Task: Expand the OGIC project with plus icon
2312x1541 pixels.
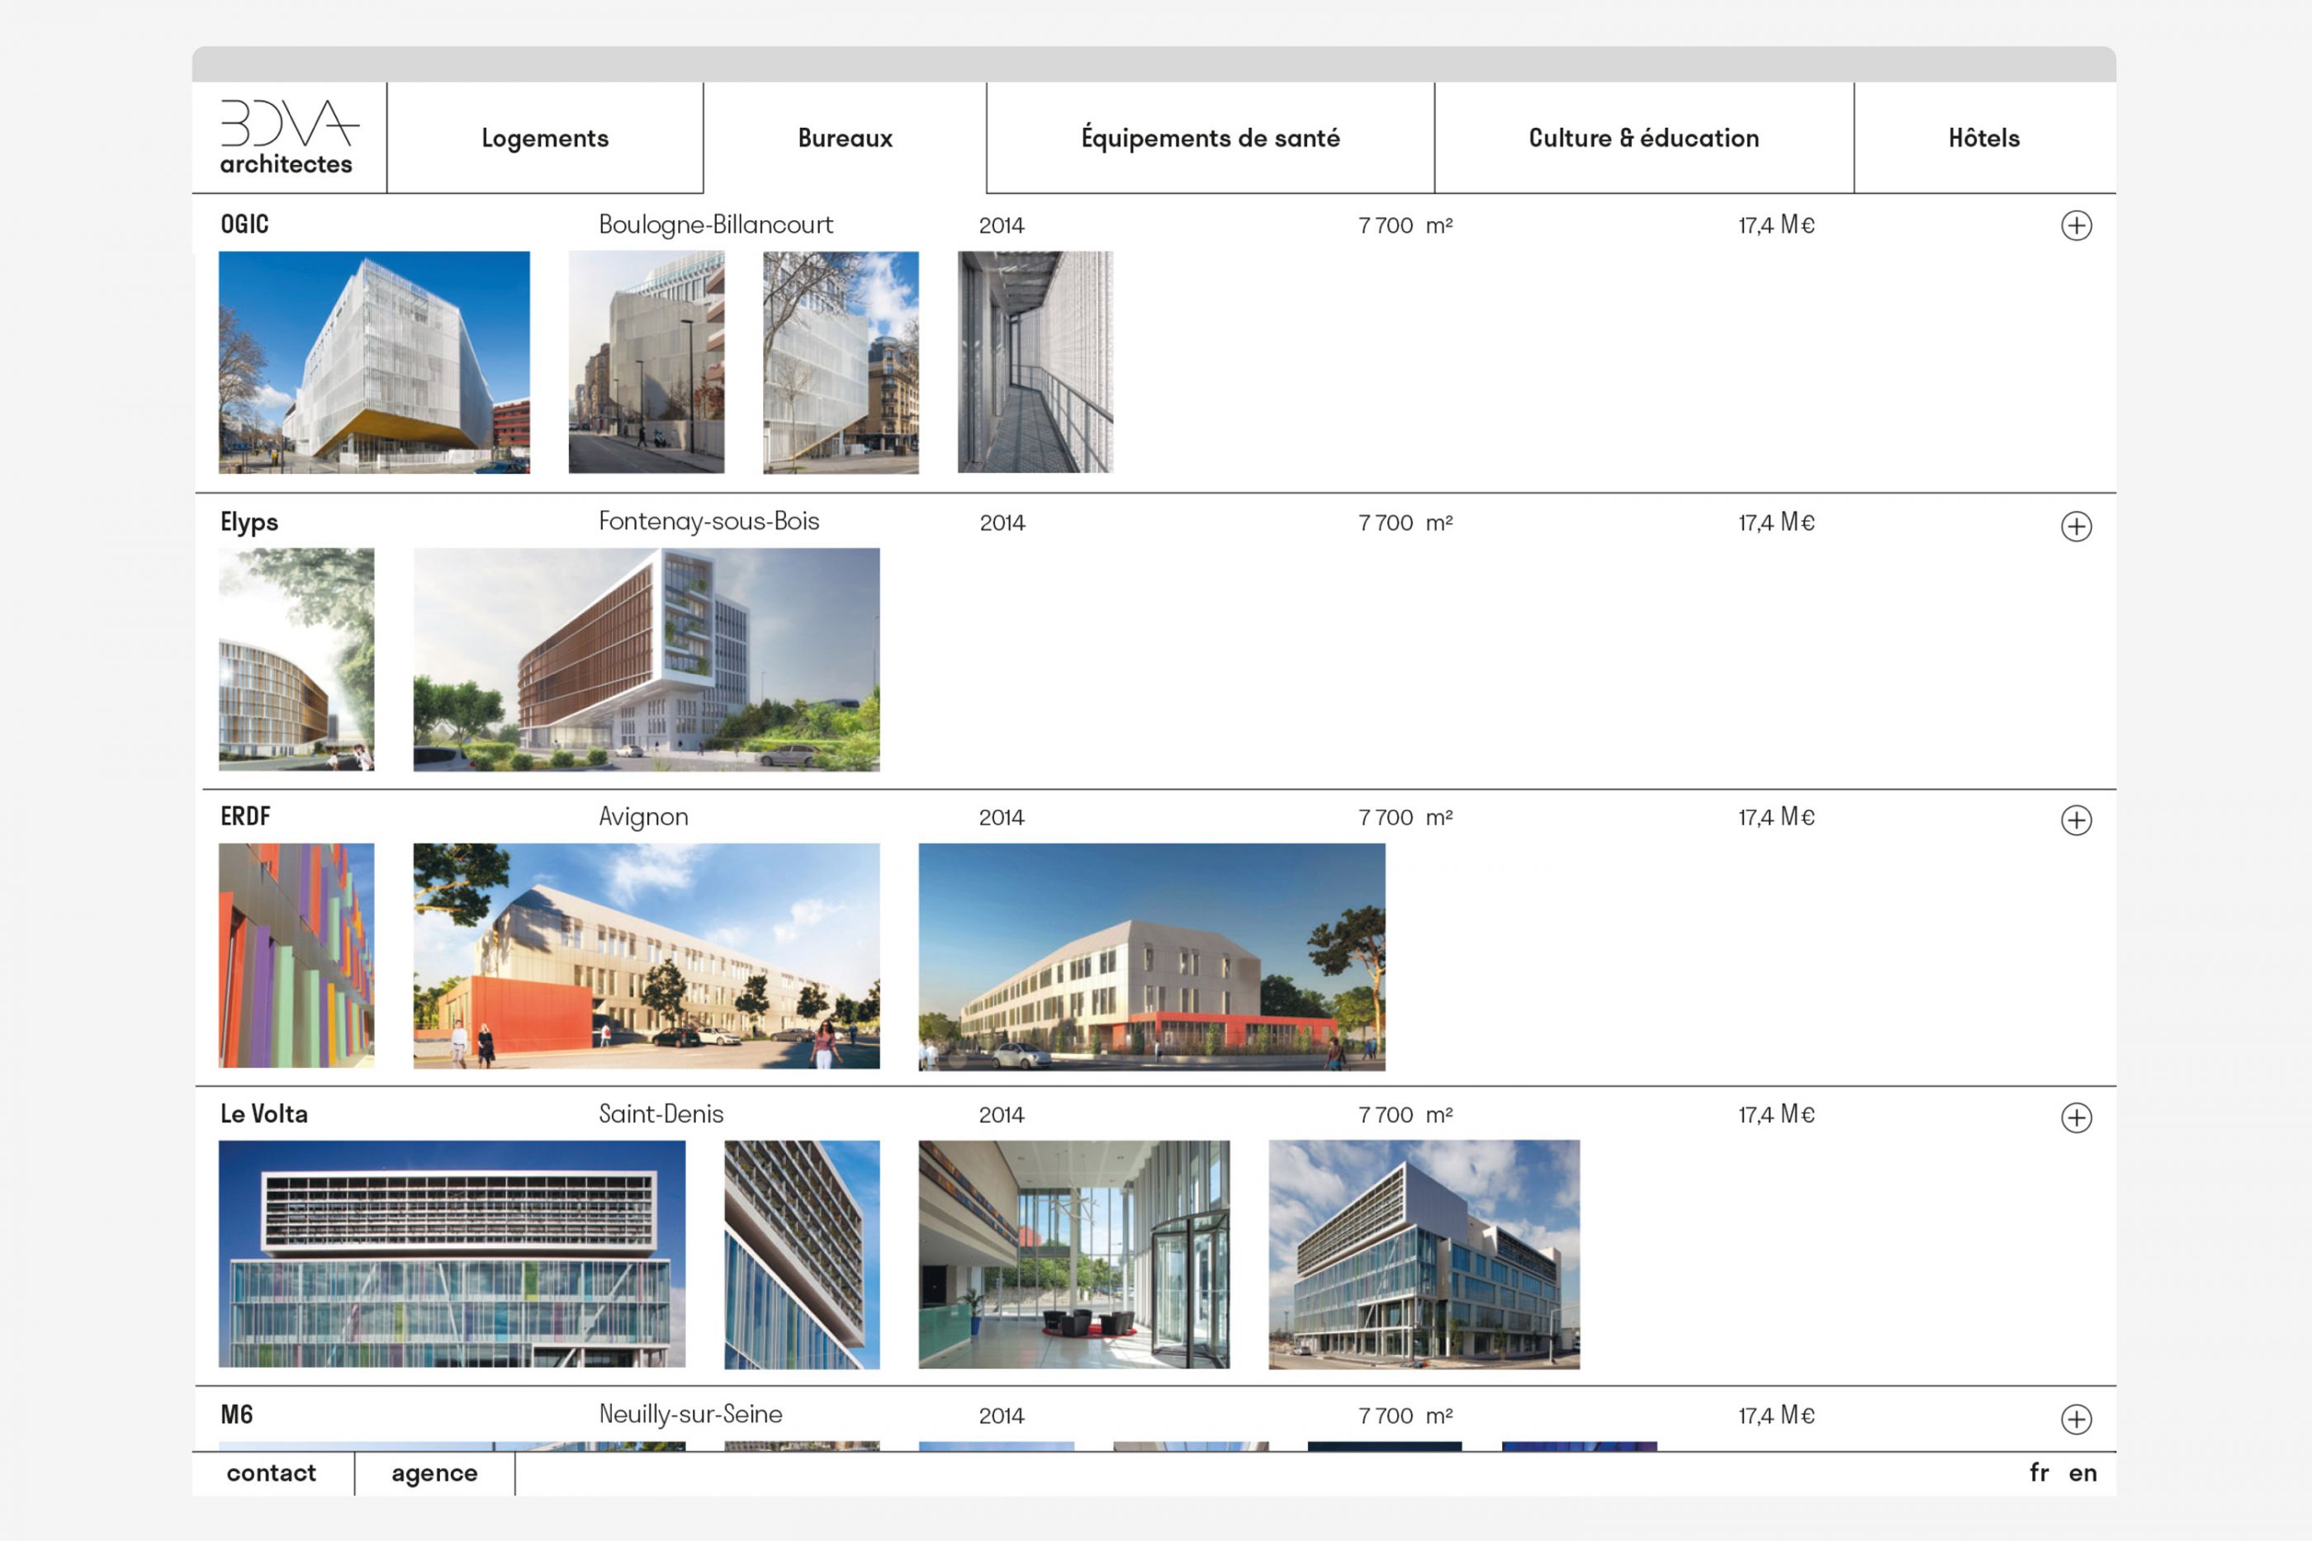Action: 2076,225
